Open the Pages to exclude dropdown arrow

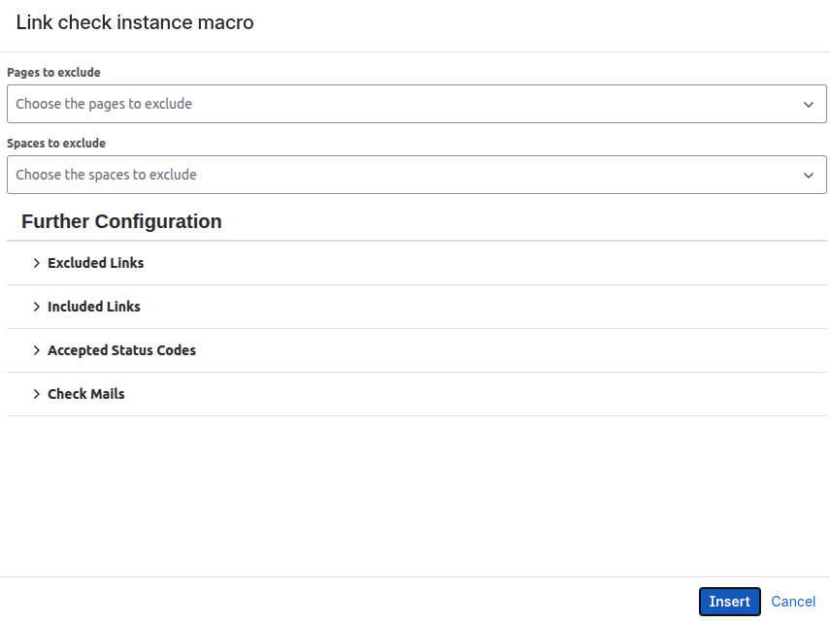(809, 105)
